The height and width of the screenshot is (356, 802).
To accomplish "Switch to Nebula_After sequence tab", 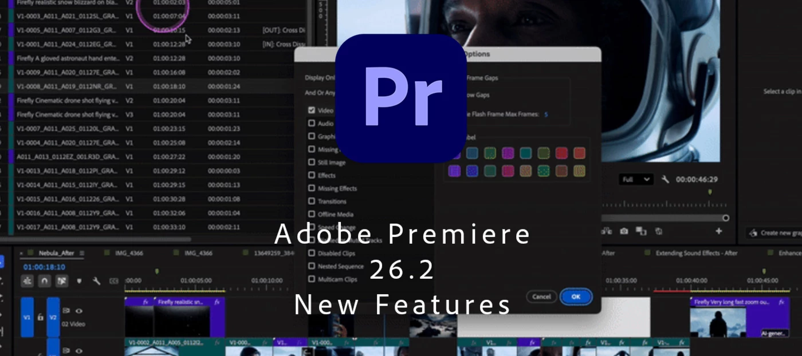I will [56, 253].
